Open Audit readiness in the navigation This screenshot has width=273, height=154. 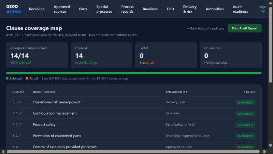(x=241, y=9)
